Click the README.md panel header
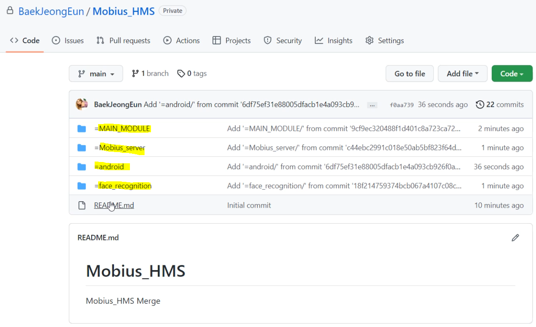 98,238
